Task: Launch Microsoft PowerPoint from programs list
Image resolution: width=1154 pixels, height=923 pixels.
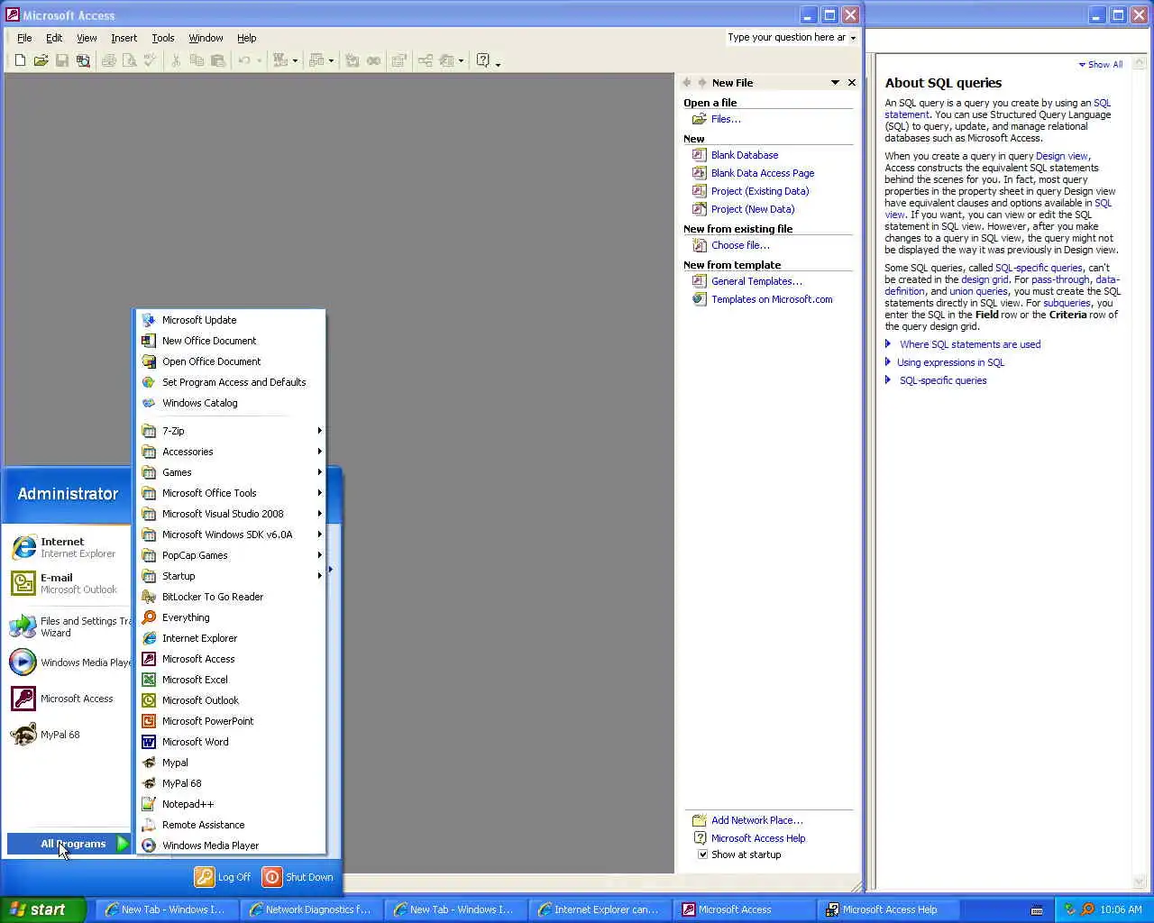Action: [231, 721]
